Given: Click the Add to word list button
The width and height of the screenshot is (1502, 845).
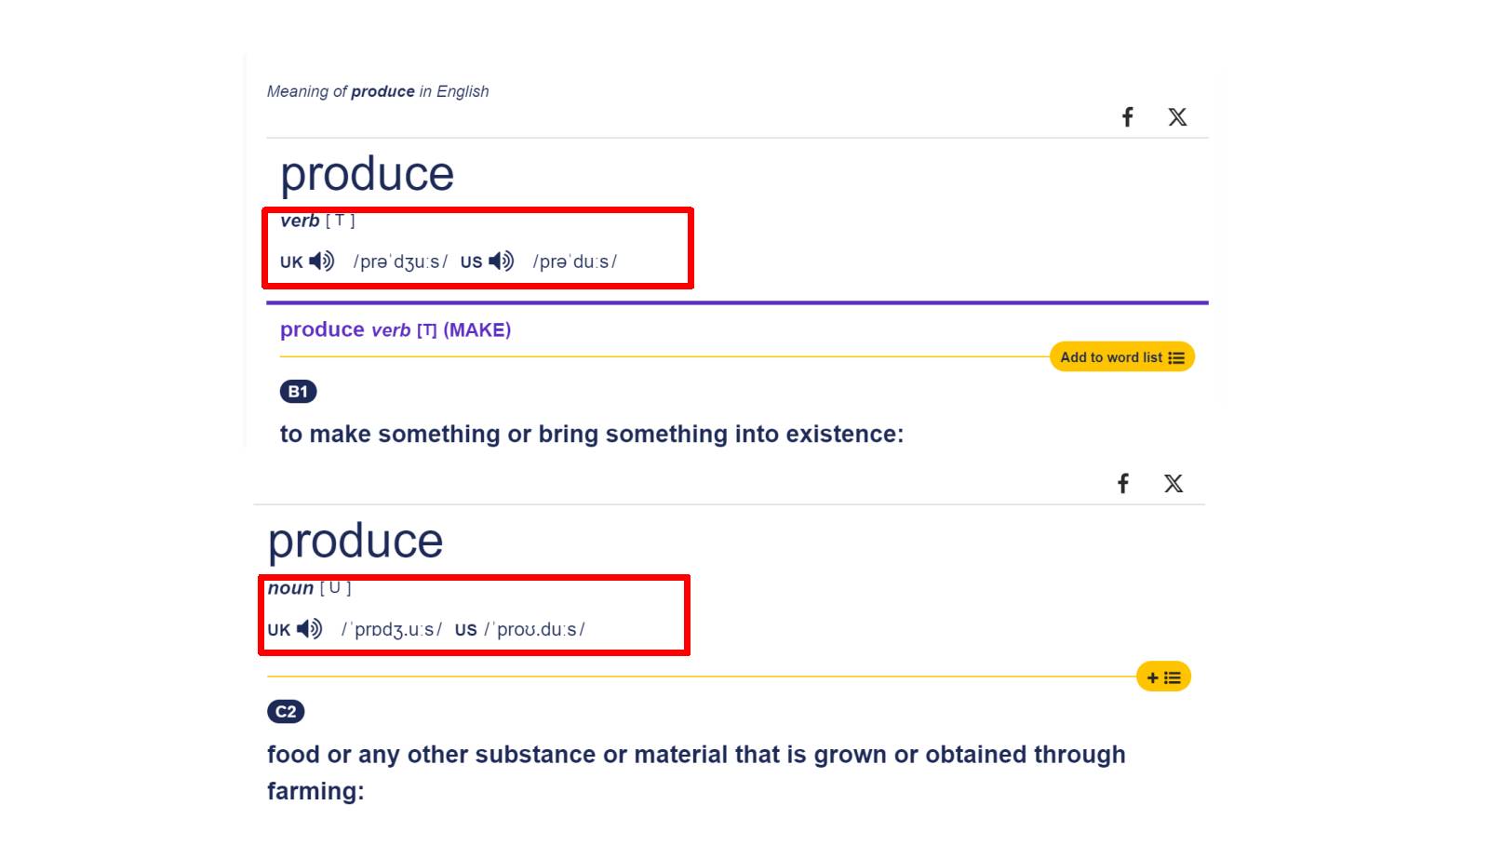Looking at the screenshot, I should (1121, 357).
